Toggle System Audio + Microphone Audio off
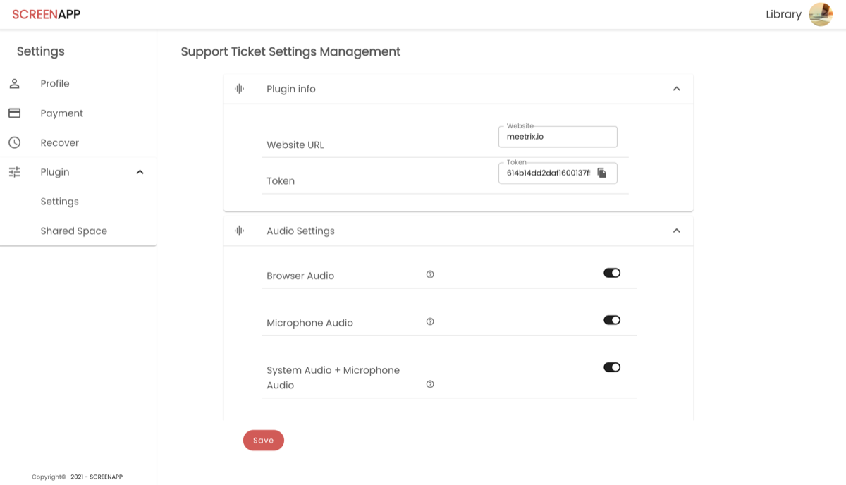 [612, 367]
